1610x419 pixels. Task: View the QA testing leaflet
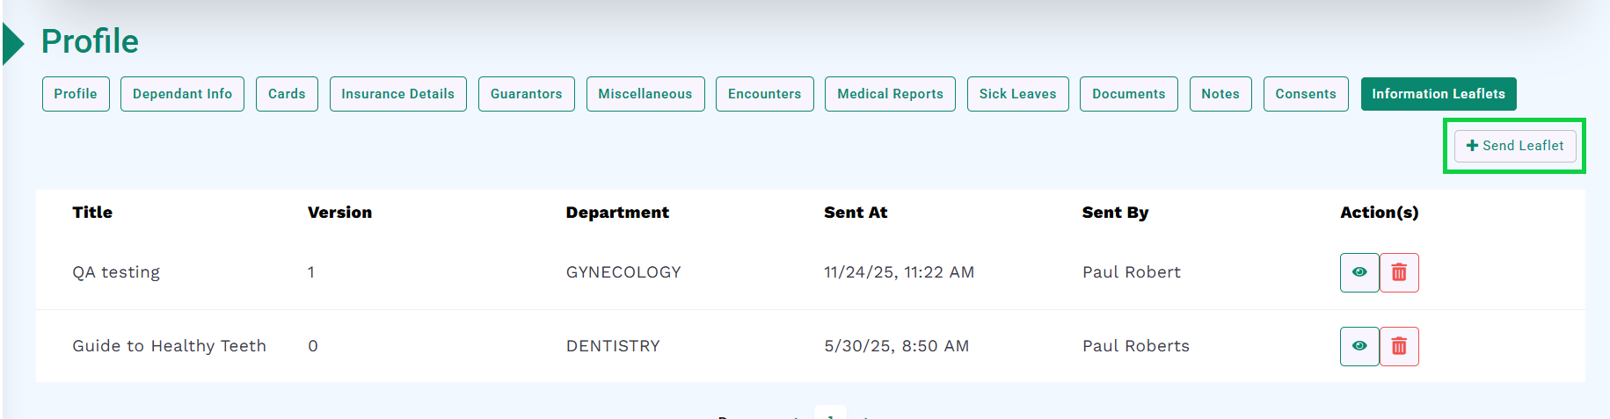pos(1359,272)
